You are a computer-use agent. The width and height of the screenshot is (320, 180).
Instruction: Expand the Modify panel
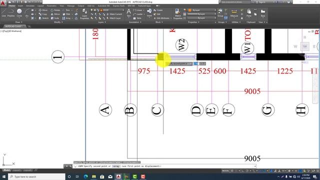point(58,22)
